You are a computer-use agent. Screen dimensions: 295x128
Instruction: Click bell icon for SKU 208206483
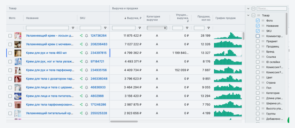pyautogui.click(x=86, y=44)
